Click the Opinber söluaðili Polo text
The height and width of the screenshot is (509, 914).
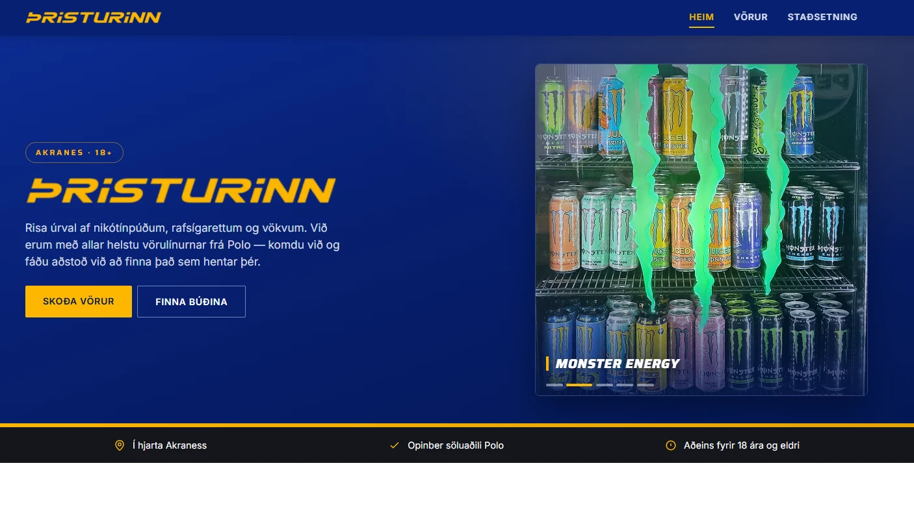[456, 445]
